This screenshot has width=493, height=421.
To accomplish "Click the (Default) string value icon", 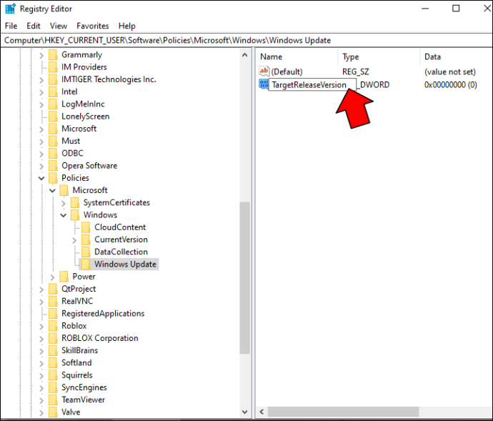I will [264, 71].
